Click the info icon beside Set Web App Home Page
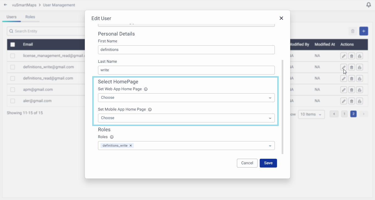The image size is (375, 200). [146, 89]
